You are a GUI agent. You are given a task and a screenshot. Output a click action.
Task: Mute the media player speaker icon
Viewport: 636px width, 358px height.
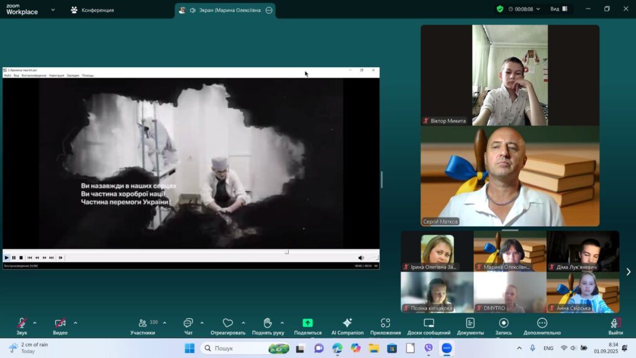[x=361, y=258]
